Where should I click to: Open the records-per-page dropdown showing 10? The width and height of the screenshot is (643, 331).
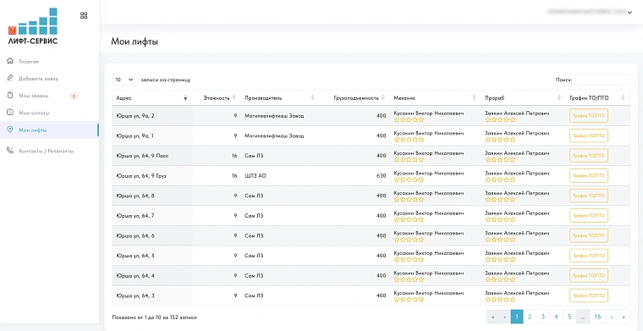(125, 80)
